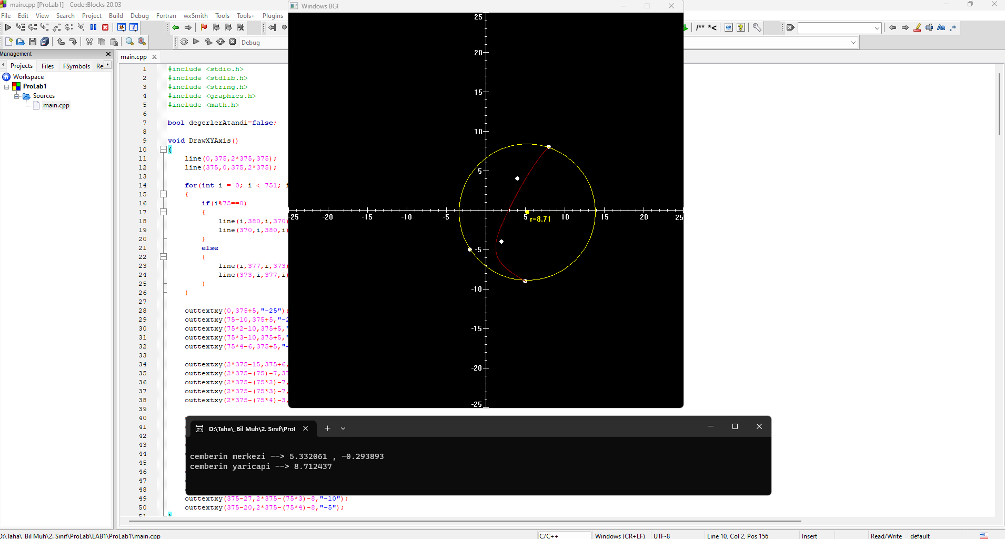The height and width of the screenshot is (539, 1005).
Task: Click the incremental search previous arrow
Action: pos(893,27)
